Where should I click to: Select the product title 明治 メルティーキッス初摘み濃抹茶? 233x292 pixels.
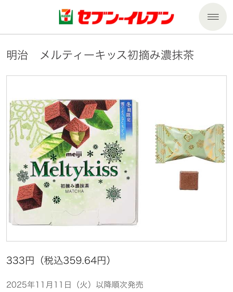pyautogui.click(x=100, y=55)
